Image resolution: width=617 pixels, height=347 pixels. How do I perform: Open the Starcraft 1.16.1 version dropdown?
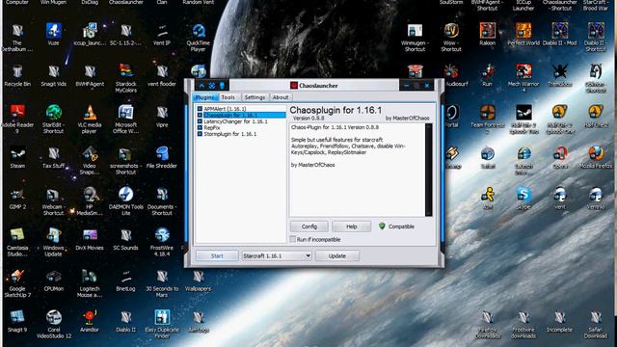point(277,255)
